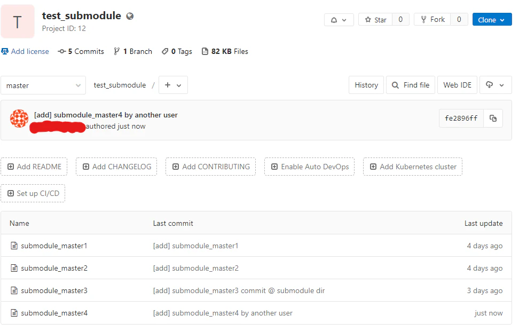The width and height of the screenshot is (519, 331).
Task: Open last commit '[add] submodule_master1'
Action: pos(195,246)
